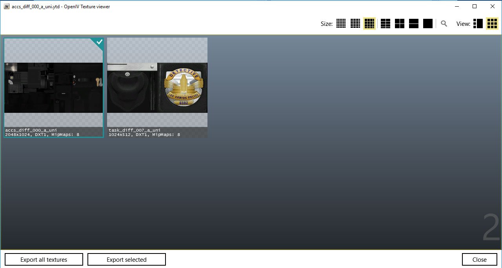
Task: Choose the second smallest thumbnail size
Action: (x=355, y=24)
